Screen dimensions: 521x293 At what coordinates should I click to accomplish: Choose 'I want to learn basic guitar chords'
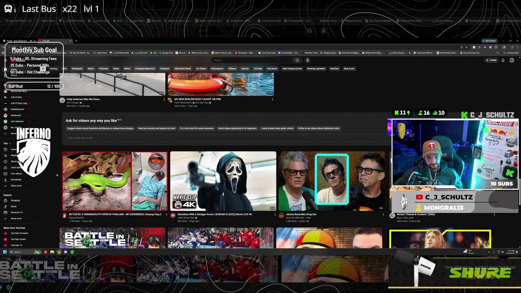(277, 128)
